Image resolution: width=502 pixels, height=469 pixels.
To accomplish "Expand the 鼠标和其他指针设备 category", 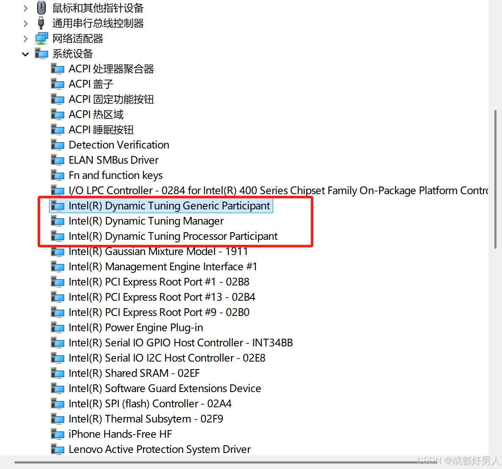I will point(26,8).
